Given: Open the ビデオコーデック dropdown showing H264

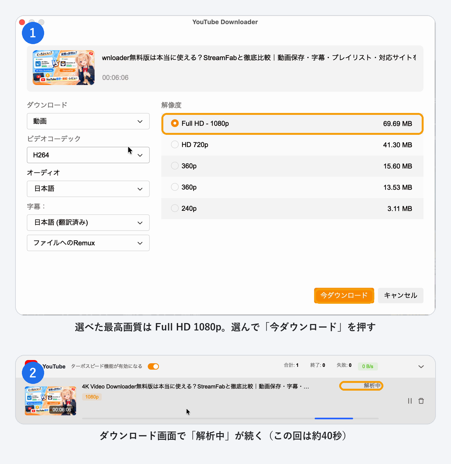Looking at the screenshot, I should tap(88, 155).
